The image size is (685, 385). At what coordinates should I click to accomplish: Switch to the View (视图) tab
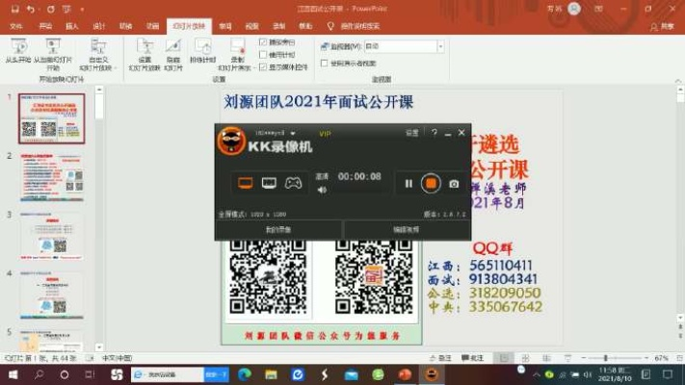coord(252,26)
